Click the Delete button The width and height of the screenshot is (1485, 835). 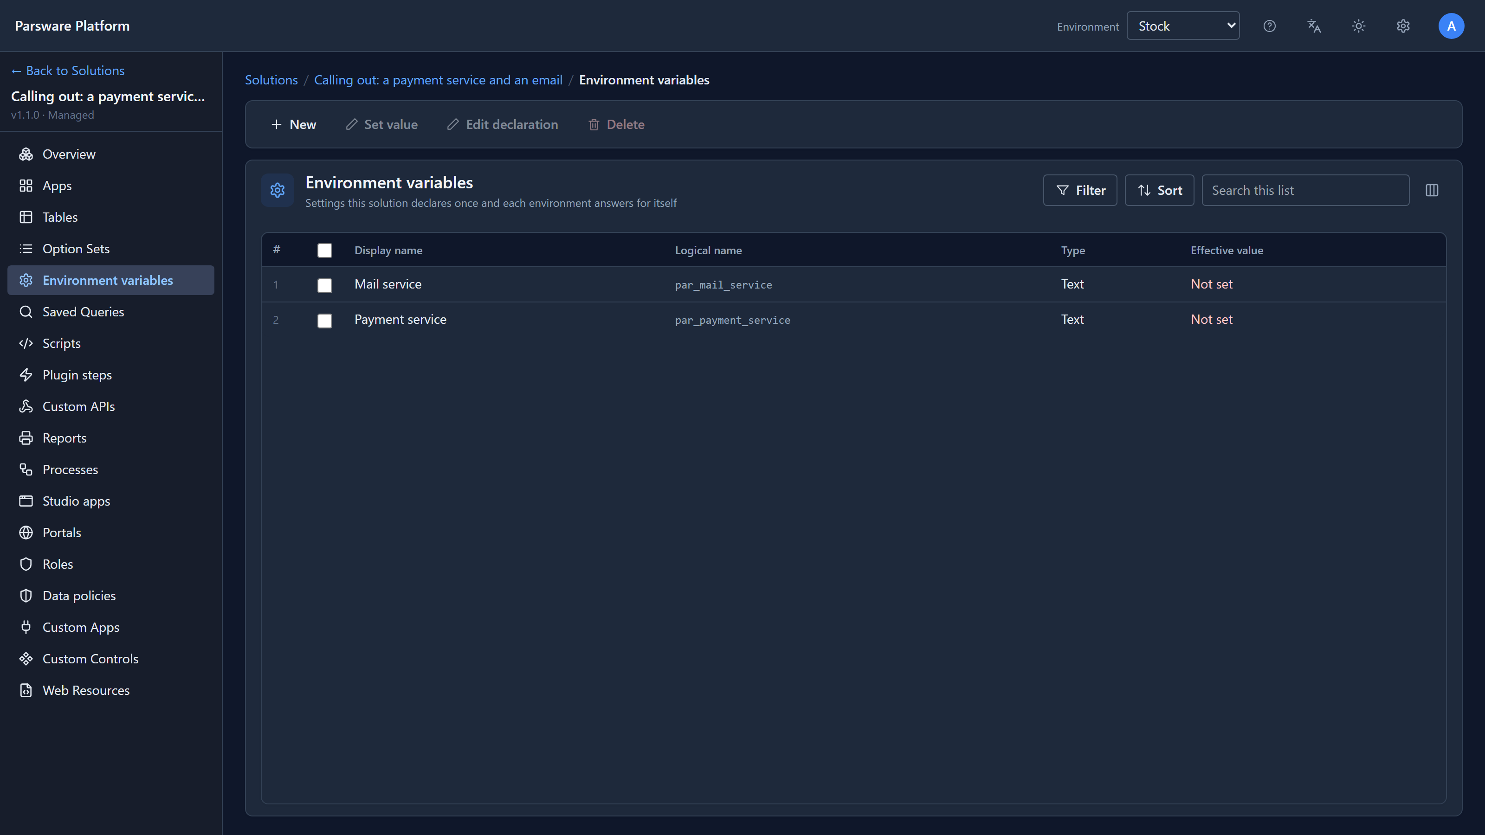coord(616,124)
